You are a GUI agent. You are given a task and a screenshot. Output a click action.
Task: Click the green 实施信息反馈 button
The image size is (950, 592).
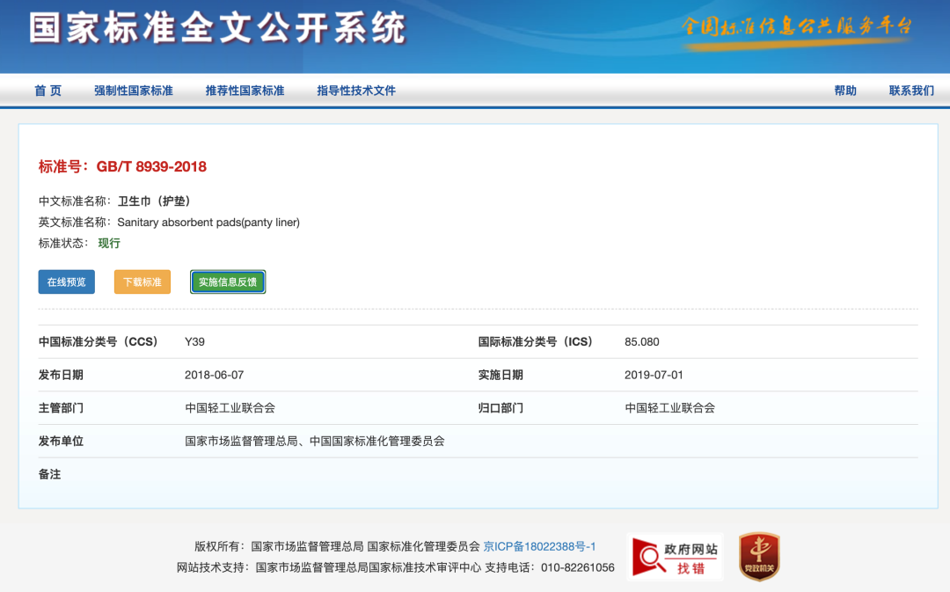tap(228, 281)
